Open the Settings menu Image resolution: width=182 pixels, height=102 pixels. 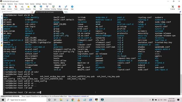(x=38, y=4)
